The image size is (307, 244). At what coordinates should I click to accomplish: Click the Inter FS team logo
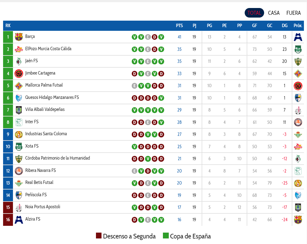19,122
